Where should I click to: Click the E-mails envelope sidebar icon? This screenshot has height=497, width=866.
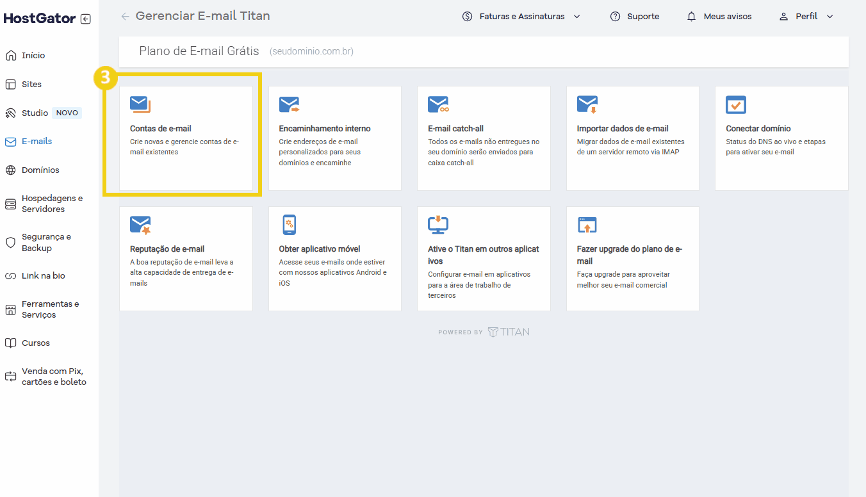pyautogui.click(x=11, y=142)
